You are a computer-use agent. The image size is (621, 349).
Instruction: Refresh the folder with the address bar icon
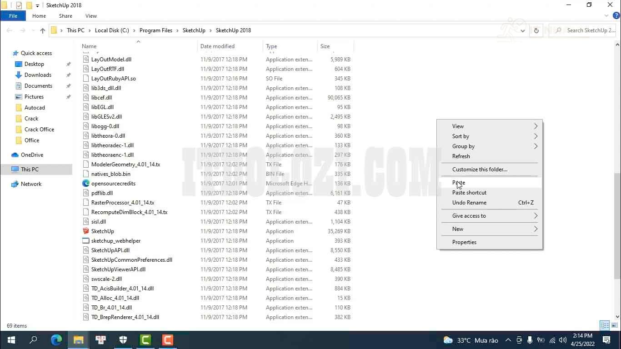[536, 30]
